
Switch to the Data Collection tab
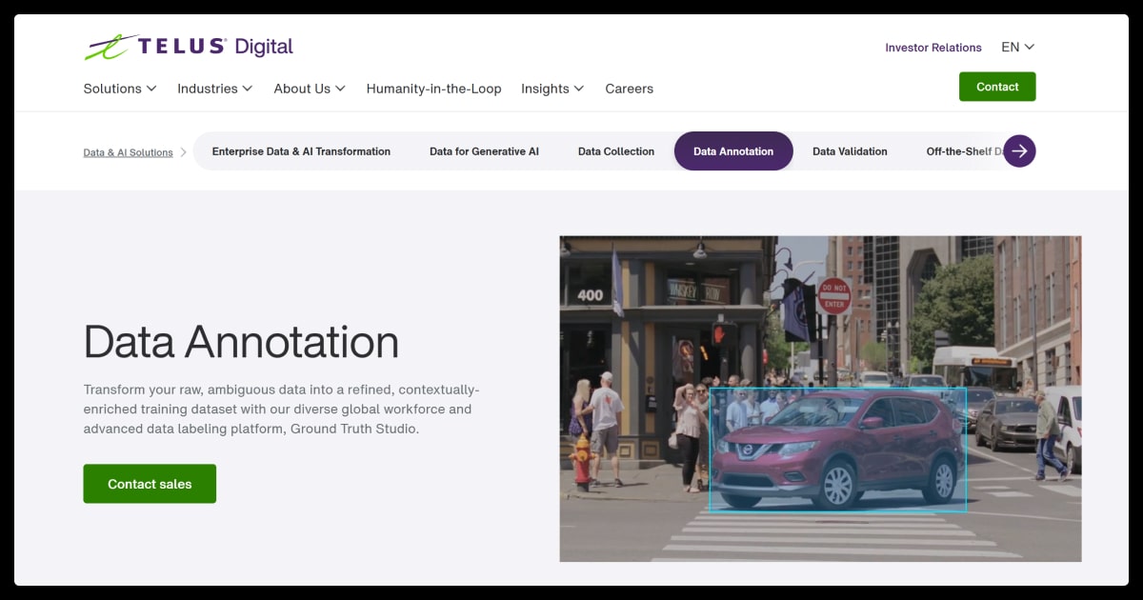pyautogui.click(x=615, y=150)
